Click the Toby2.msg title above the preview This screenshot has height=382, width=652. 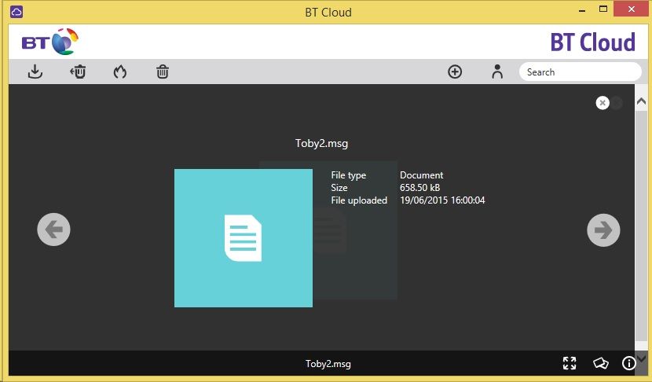(x=321, y=144)
